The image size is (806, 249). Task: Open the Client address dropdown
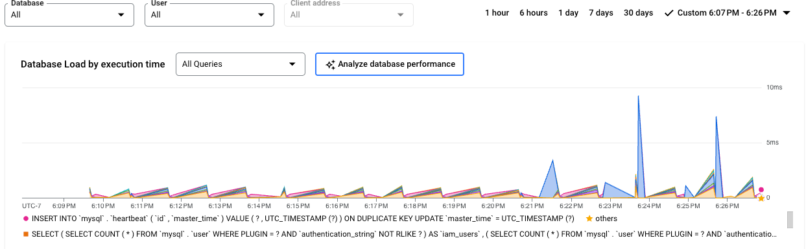tap(349, 14)
